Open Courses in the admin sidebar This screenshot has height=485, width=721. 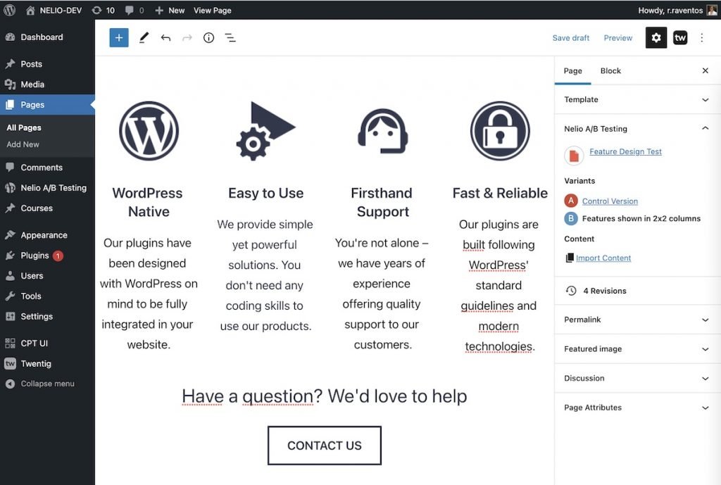tap(47, 208)
